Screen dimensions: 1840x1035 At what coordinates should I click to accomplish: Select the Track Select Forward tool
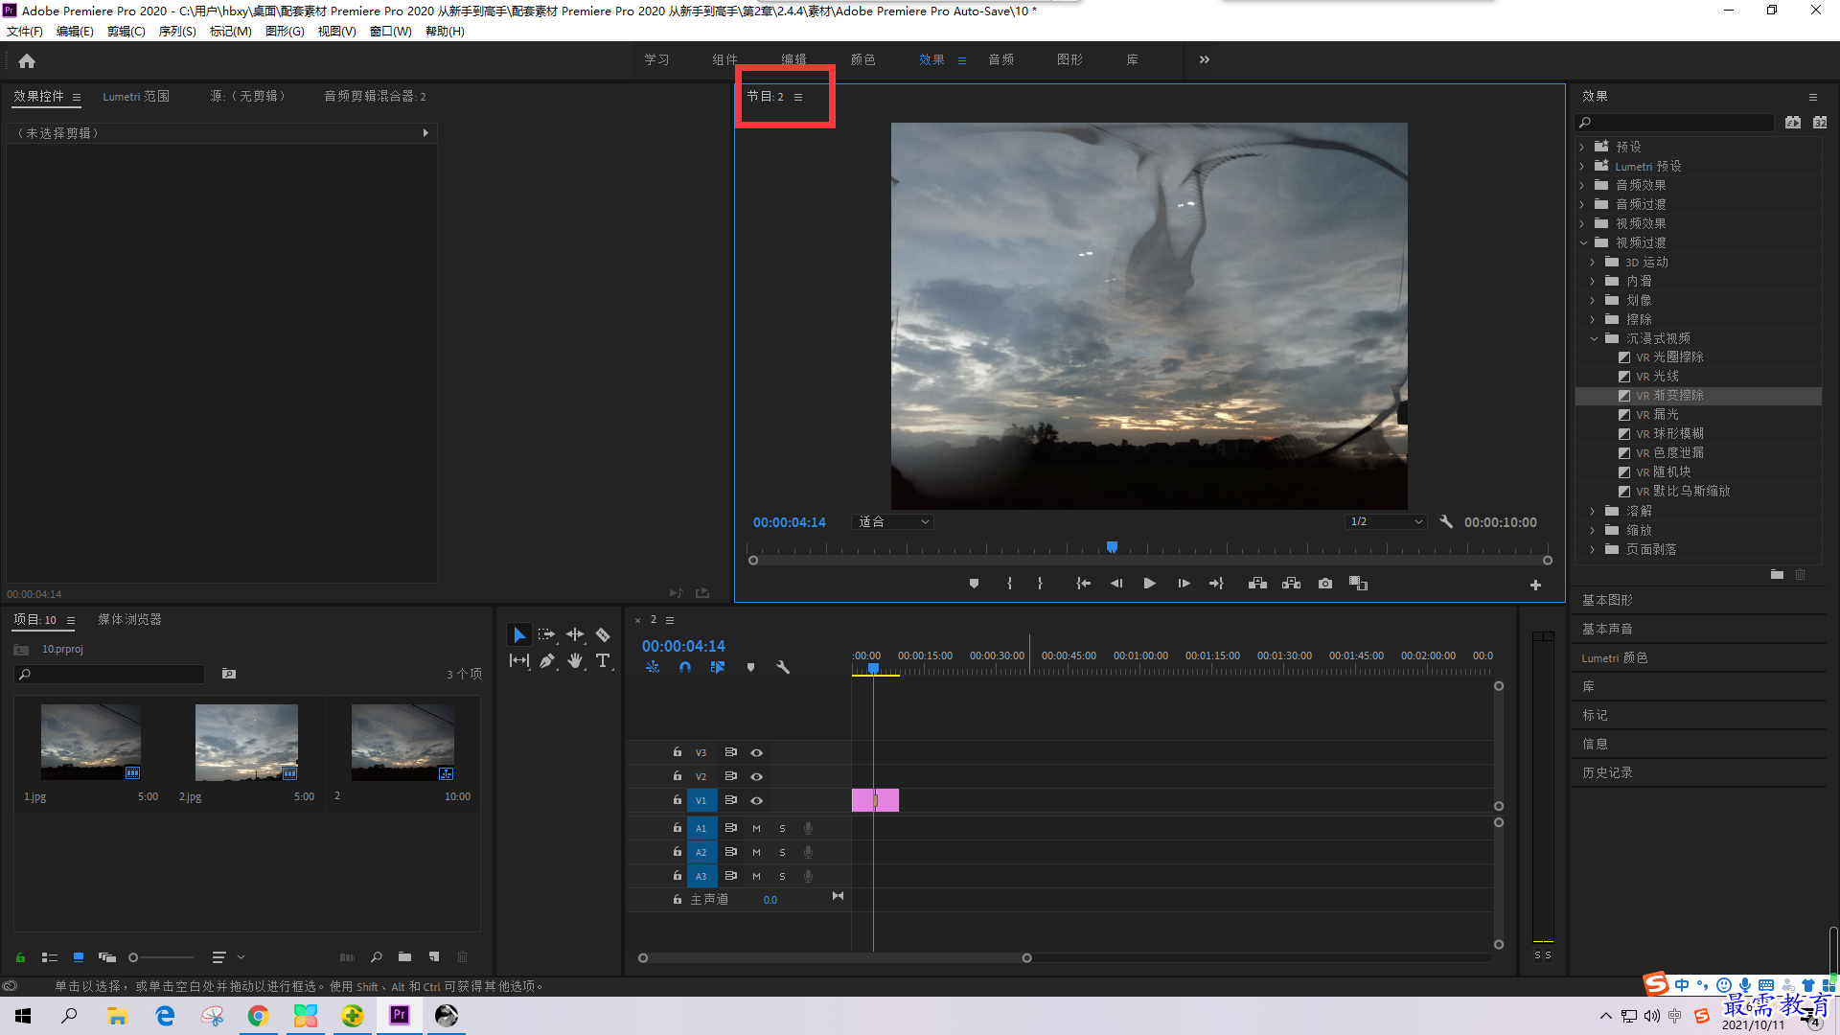tap(546, 634)
